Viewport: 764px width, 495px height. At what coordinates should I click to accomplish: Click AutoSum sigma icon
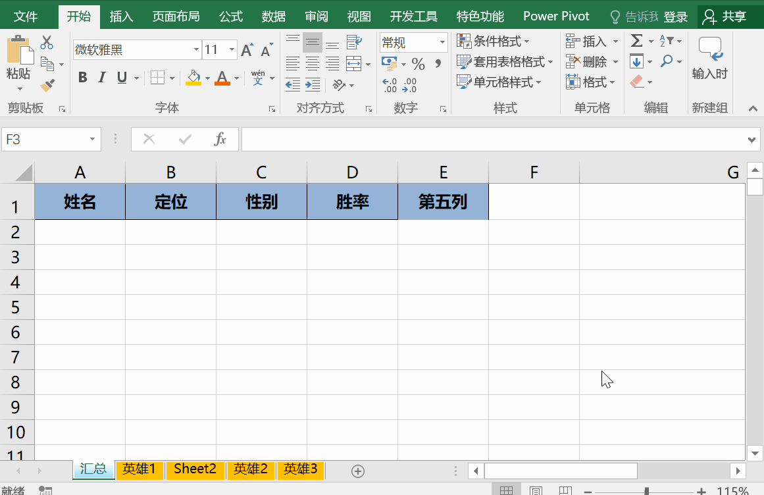637,41
